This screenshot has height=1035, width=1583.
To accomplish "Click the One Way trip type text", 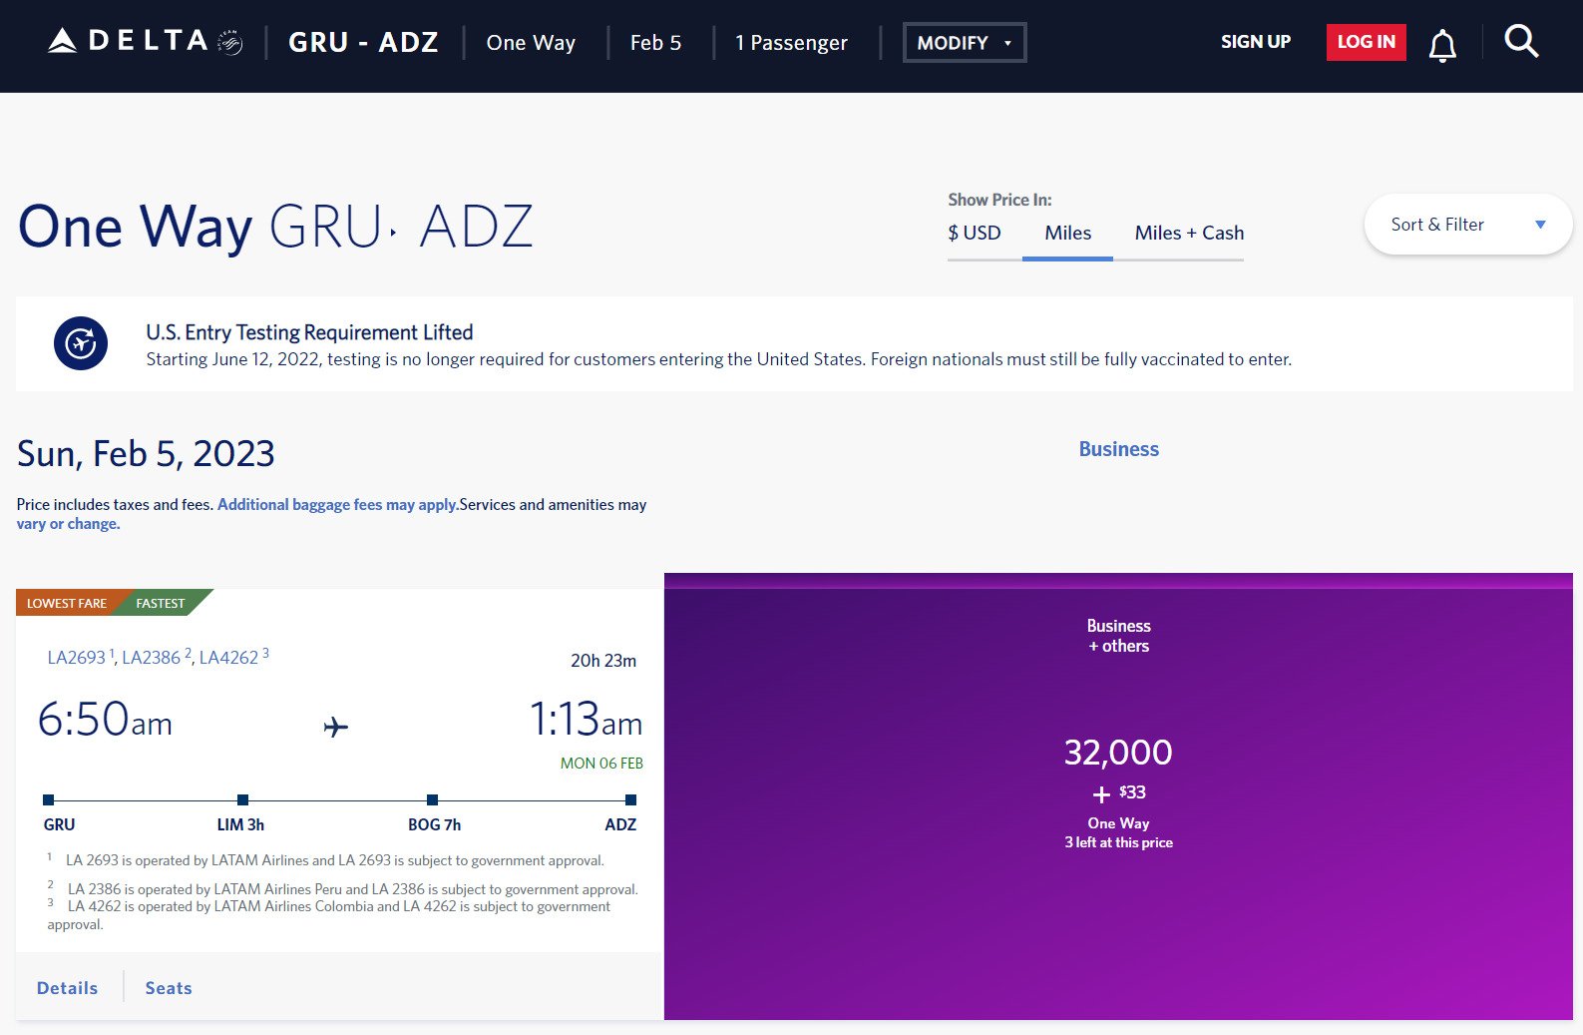I will point(531,43).
